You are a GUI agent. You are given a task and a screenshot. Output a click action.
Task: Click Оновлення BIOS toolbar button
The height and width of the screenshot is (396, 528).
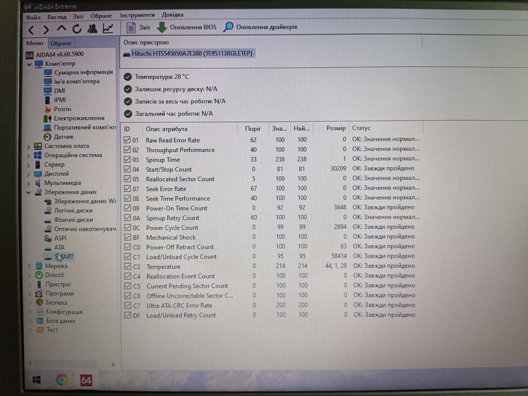[187, 27]
